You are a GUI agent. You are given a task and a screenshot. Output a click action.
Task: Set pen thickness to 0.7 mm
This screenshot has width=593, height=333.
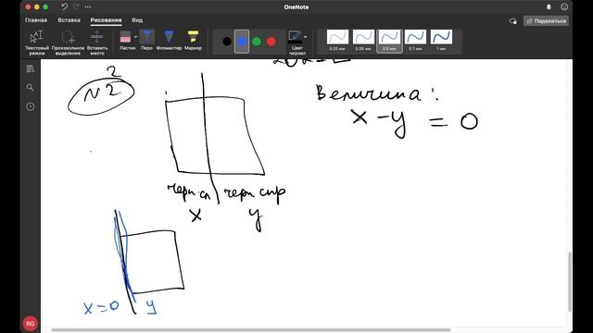(415, 41)
